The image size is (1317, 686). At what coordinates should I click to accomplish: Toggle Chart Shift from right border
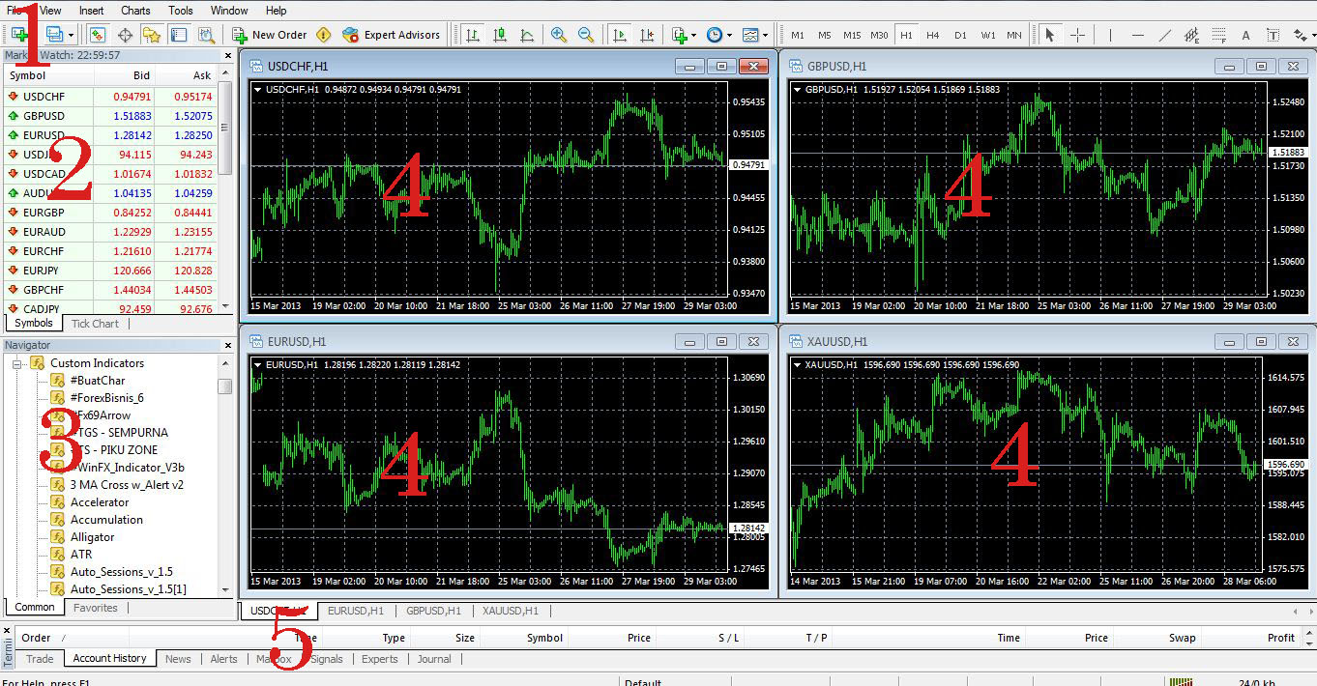pos(647,35)
